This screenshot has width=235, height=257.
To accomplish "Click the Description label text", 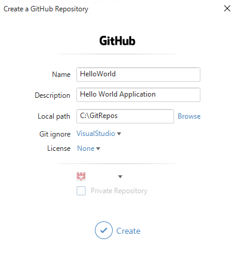I will click(52, 95).
